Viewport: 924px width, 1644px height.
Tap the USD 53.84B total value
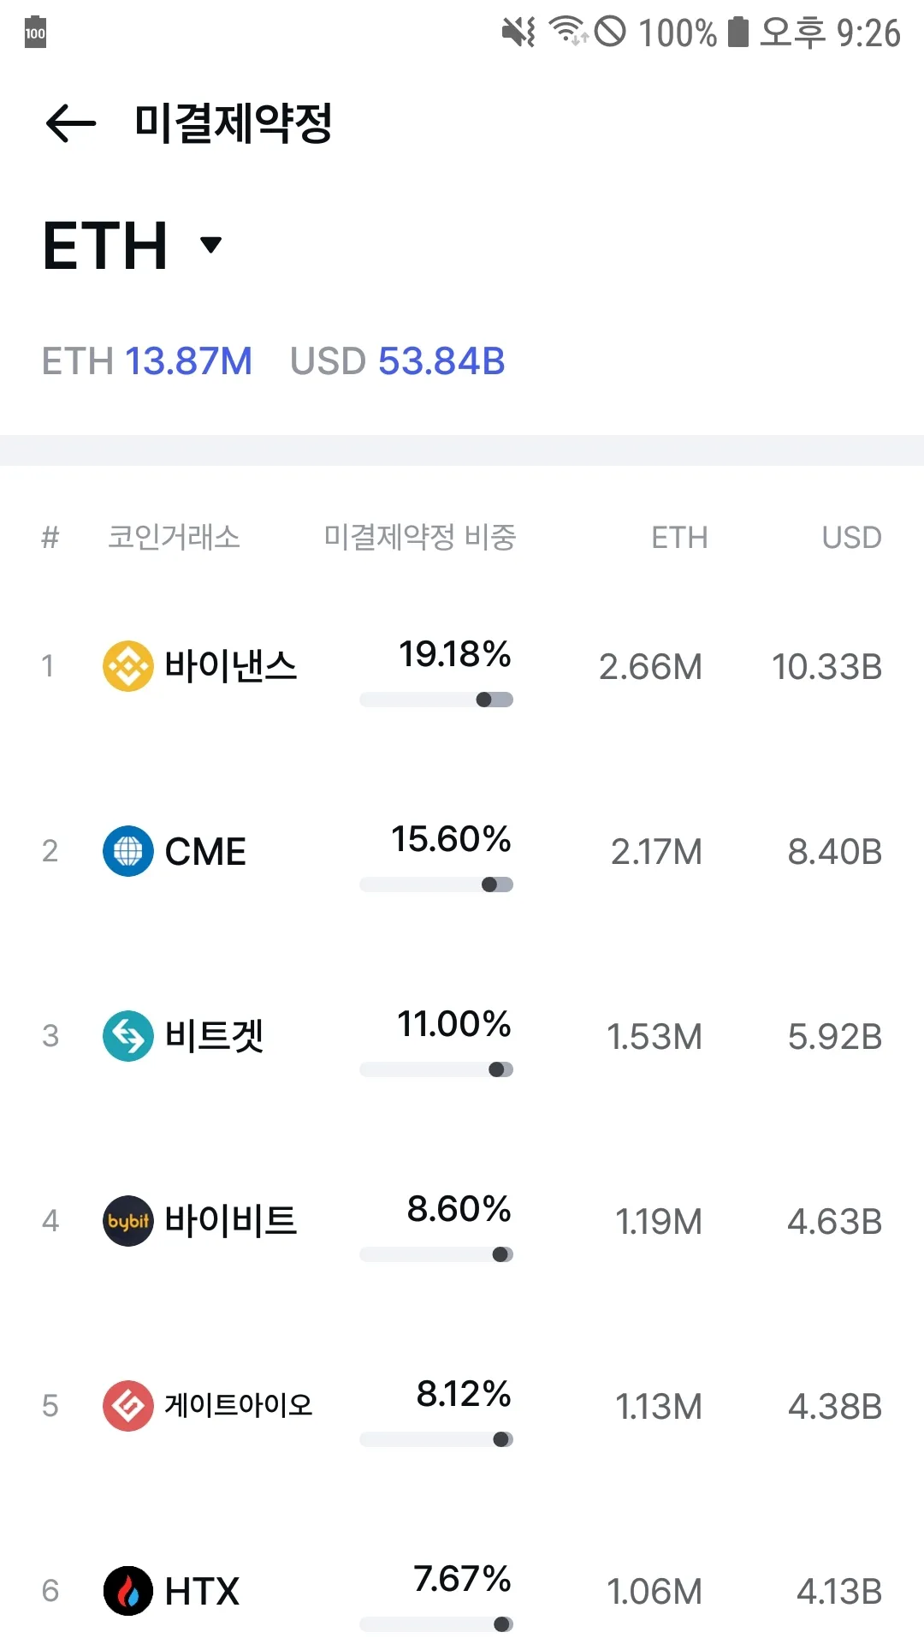[x=398, y=361]
